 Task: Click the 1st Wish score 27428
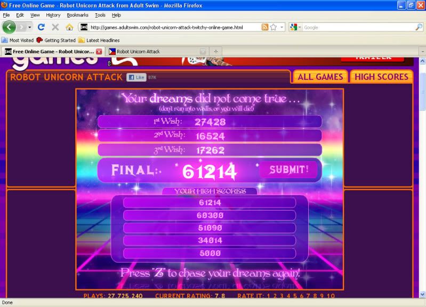coord(210,122)
